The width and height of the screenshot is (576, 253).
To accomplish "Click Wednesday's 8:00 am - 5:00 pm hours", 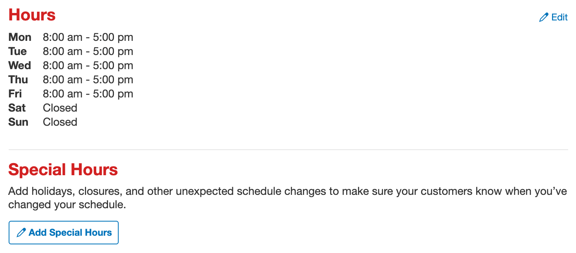I will point(88,66).
